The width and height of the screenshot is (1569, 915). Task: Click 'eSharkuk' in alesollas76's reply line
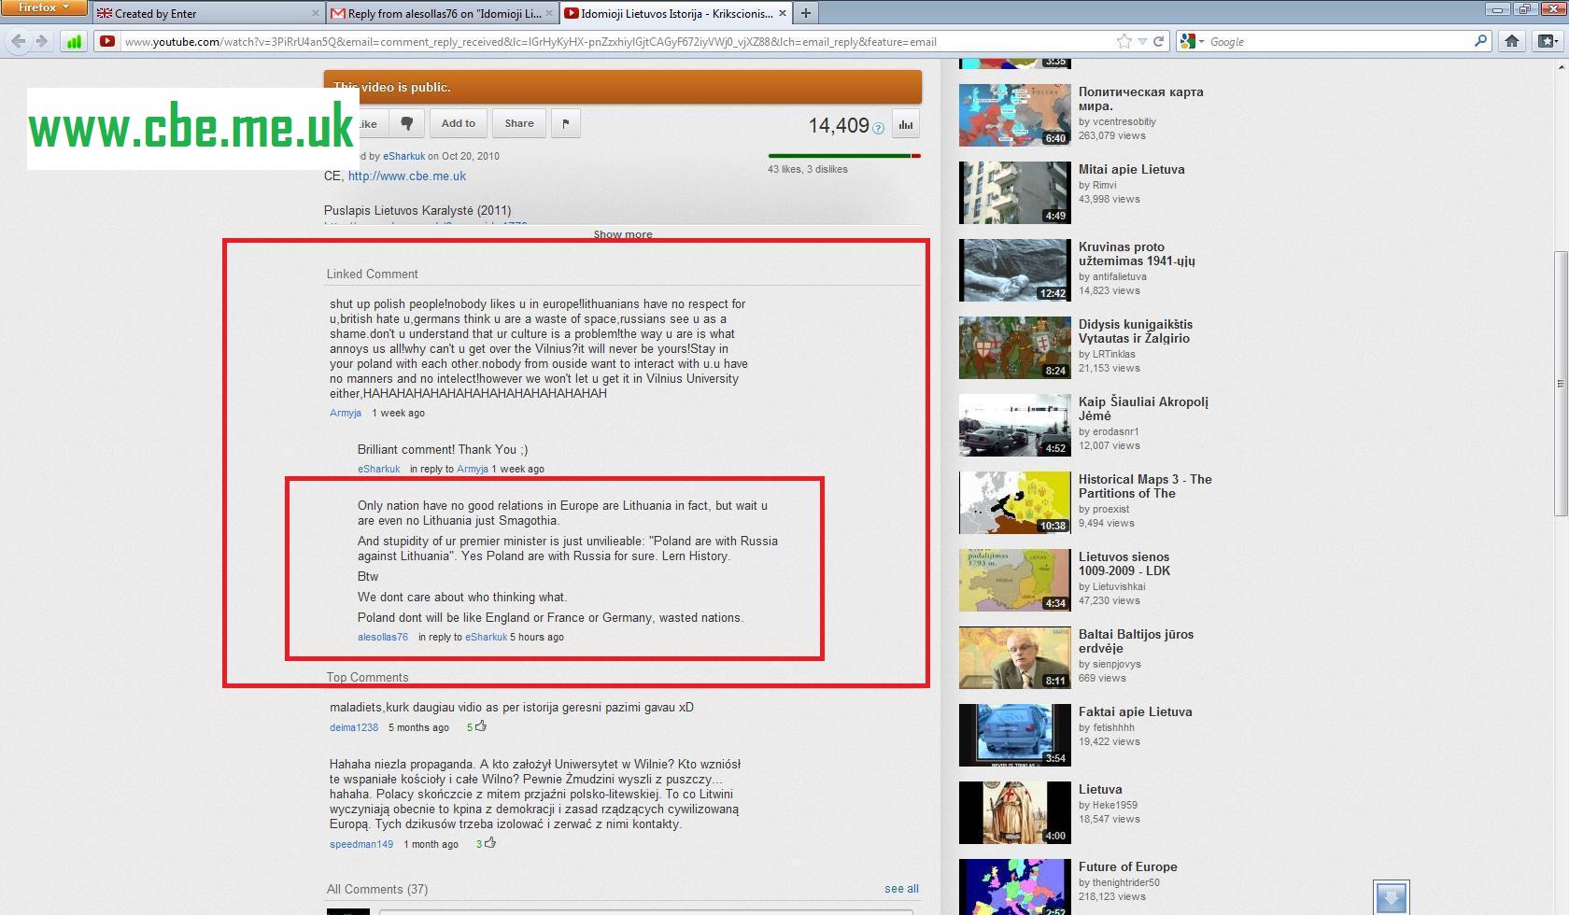[x=486, y=637]
